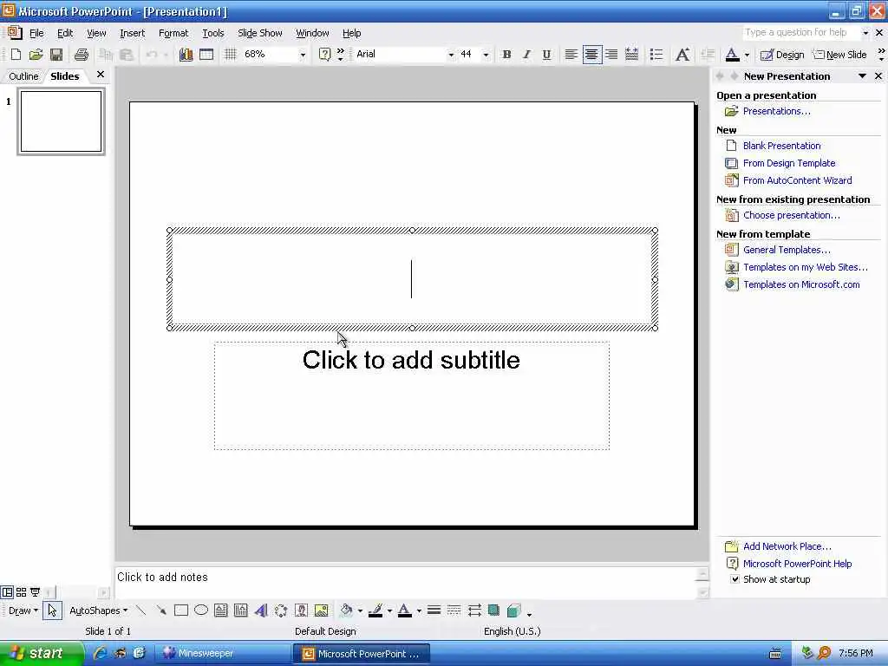Select the Rectangle shape tool
The image size is (888, 666).
click(181, 610)
